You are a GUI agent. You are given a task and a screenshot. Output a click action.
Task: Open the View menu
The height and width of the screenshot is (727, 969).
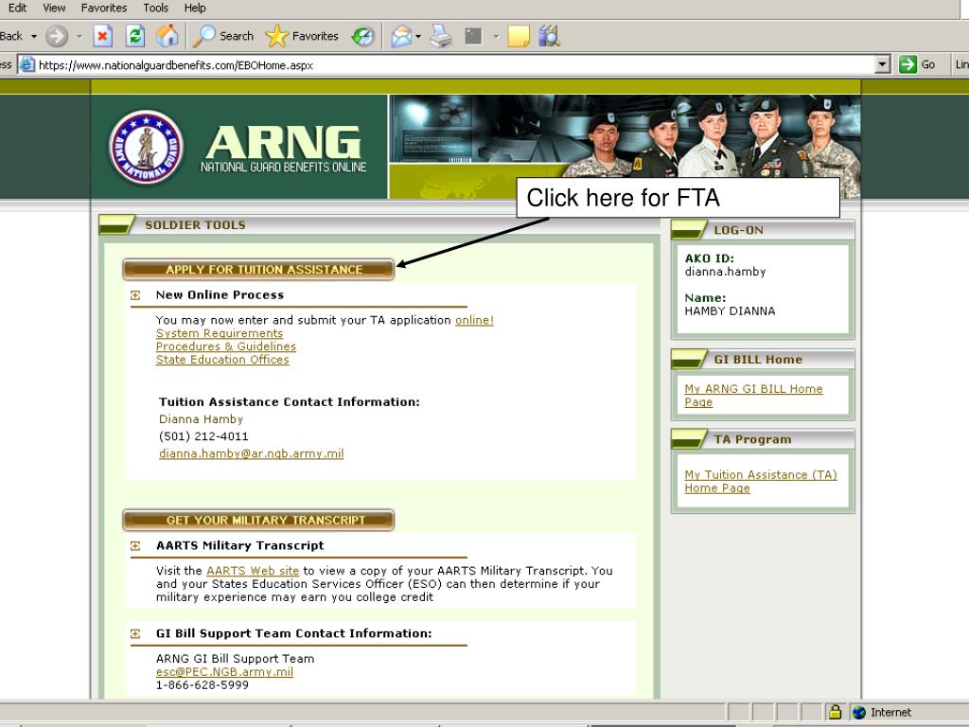coord(54,8)
